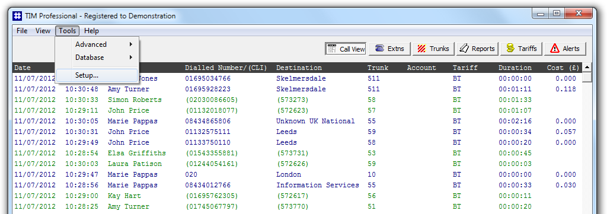Click the Dialled Number/(CLI) column header
Viewport: 607px width, 214px height.
[x=226, y=68]
